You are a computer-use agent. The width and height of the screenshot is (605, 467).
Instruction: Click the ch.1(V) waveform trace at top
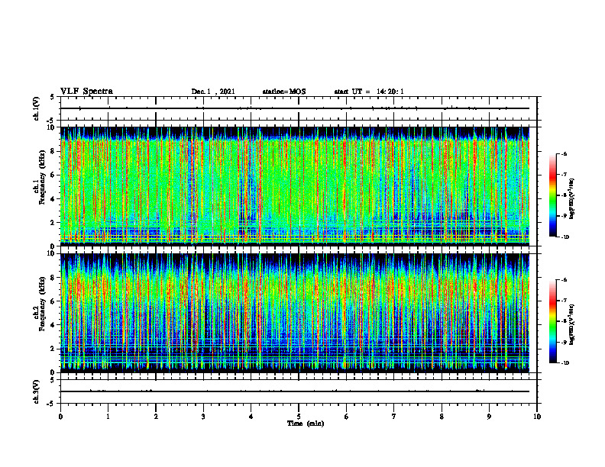(x=295, y=108)
